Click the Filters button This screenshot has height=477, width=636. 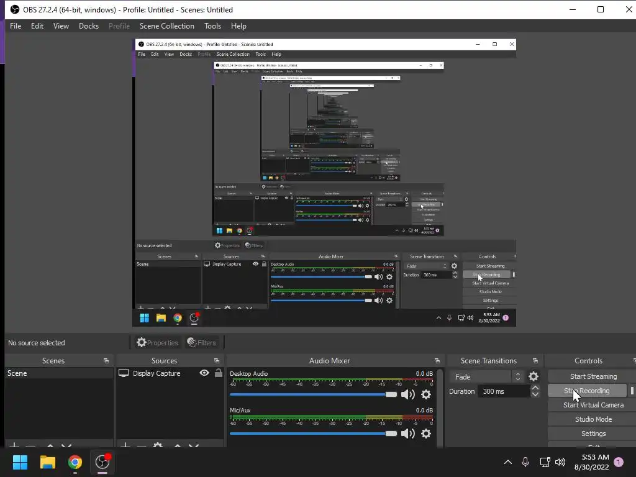(x=202, y=343)
